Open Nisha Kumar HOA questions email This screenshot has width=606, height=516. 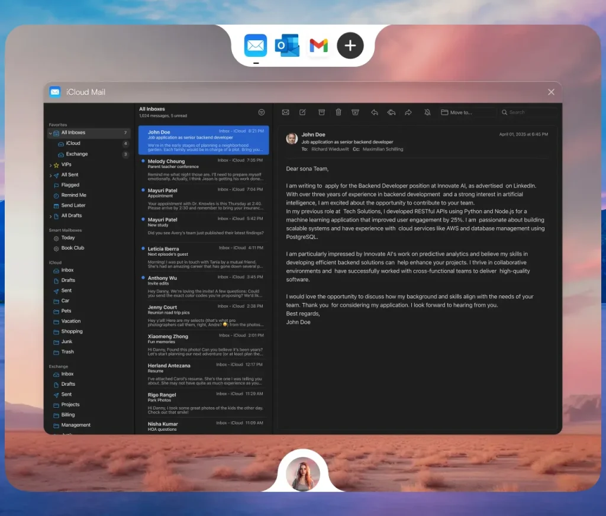coord(204,426)
